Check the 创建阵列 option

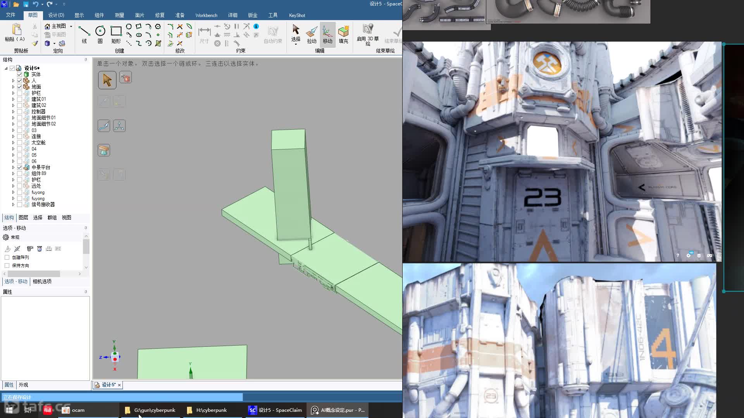[x=7, y=257]
